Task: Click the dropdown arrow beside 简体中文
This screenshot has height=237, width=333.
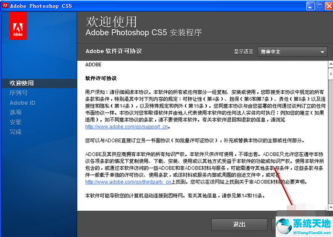Action: (x=322, y=52)
